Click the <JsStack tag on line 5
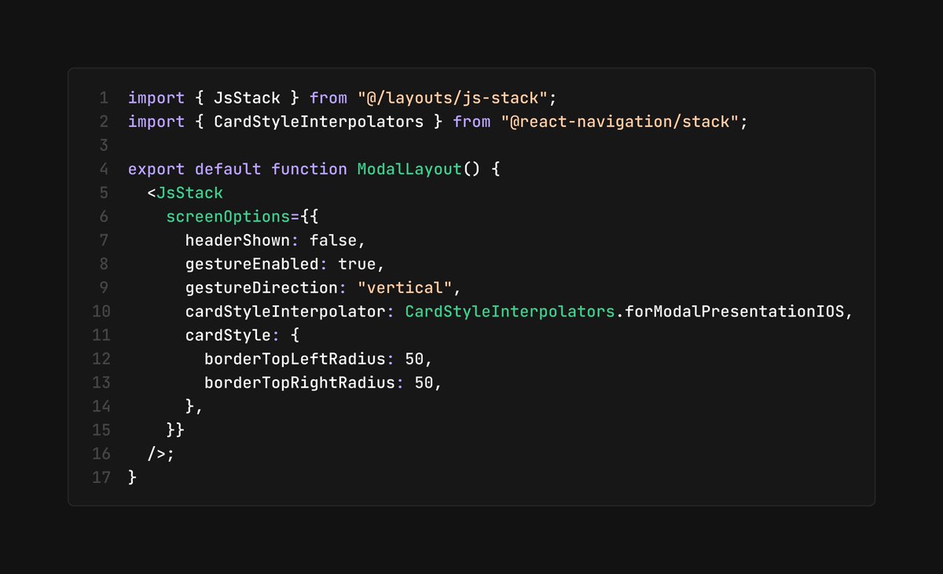The image size is (943, 574). [x=185, y=192]
